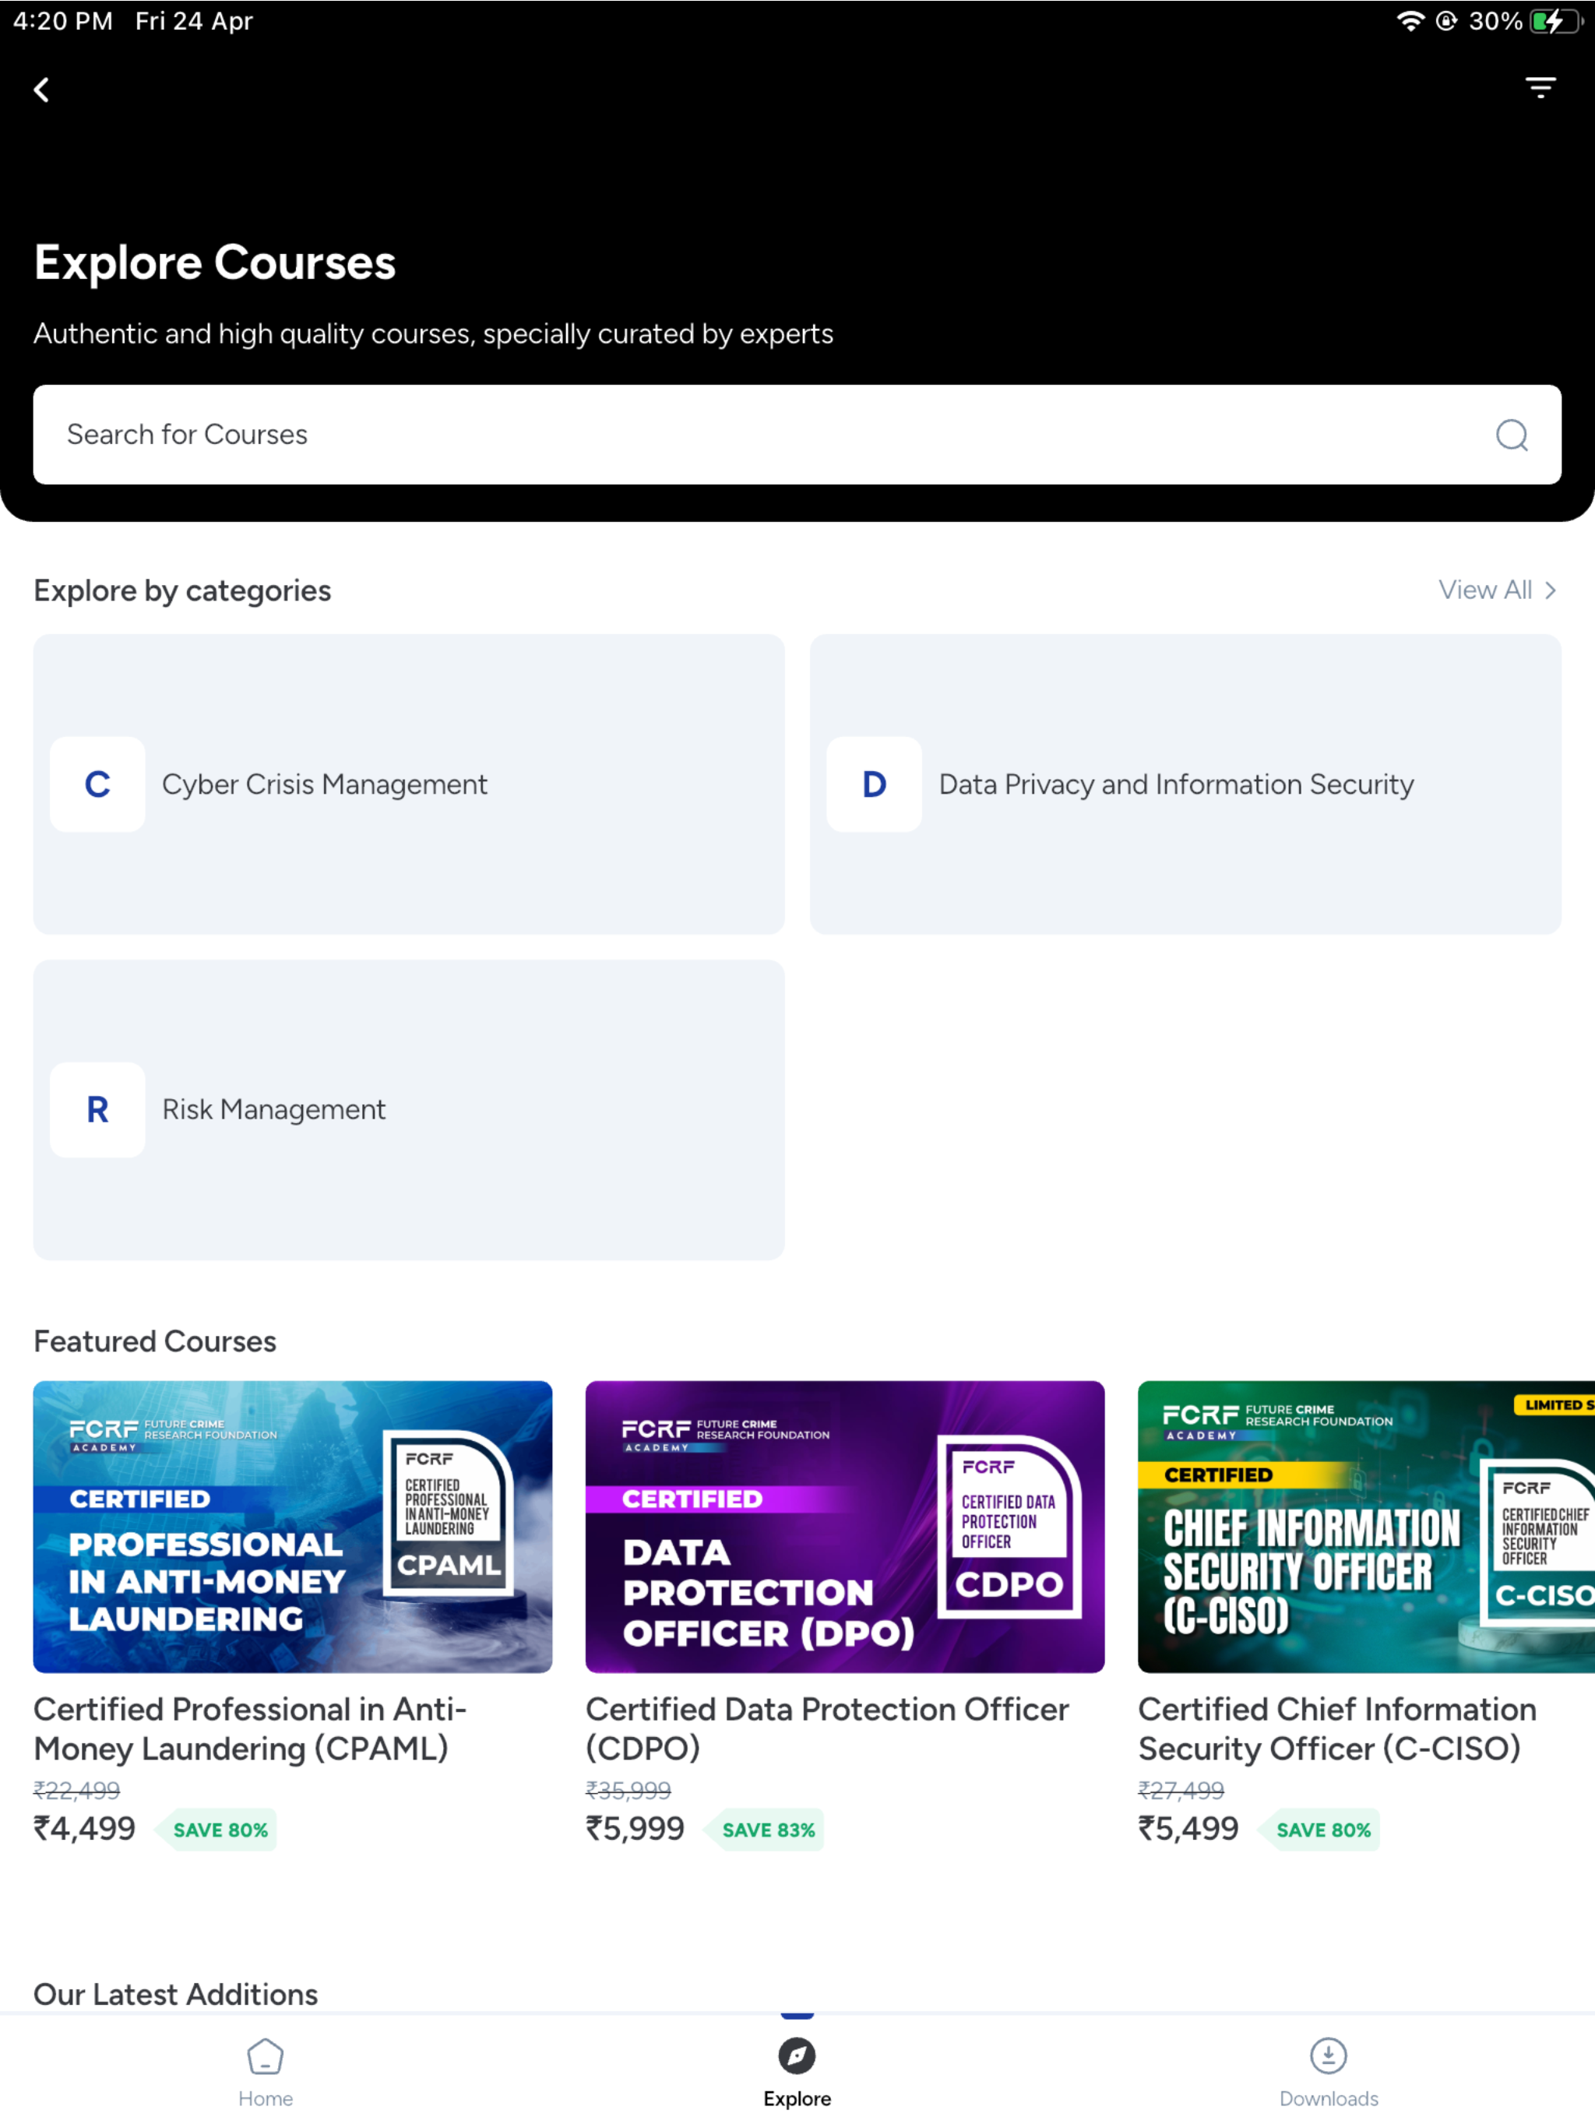Tap the 4:20 PM clock
The height and width of the screenshot is (2128, 1595).
tap(64, 21)
